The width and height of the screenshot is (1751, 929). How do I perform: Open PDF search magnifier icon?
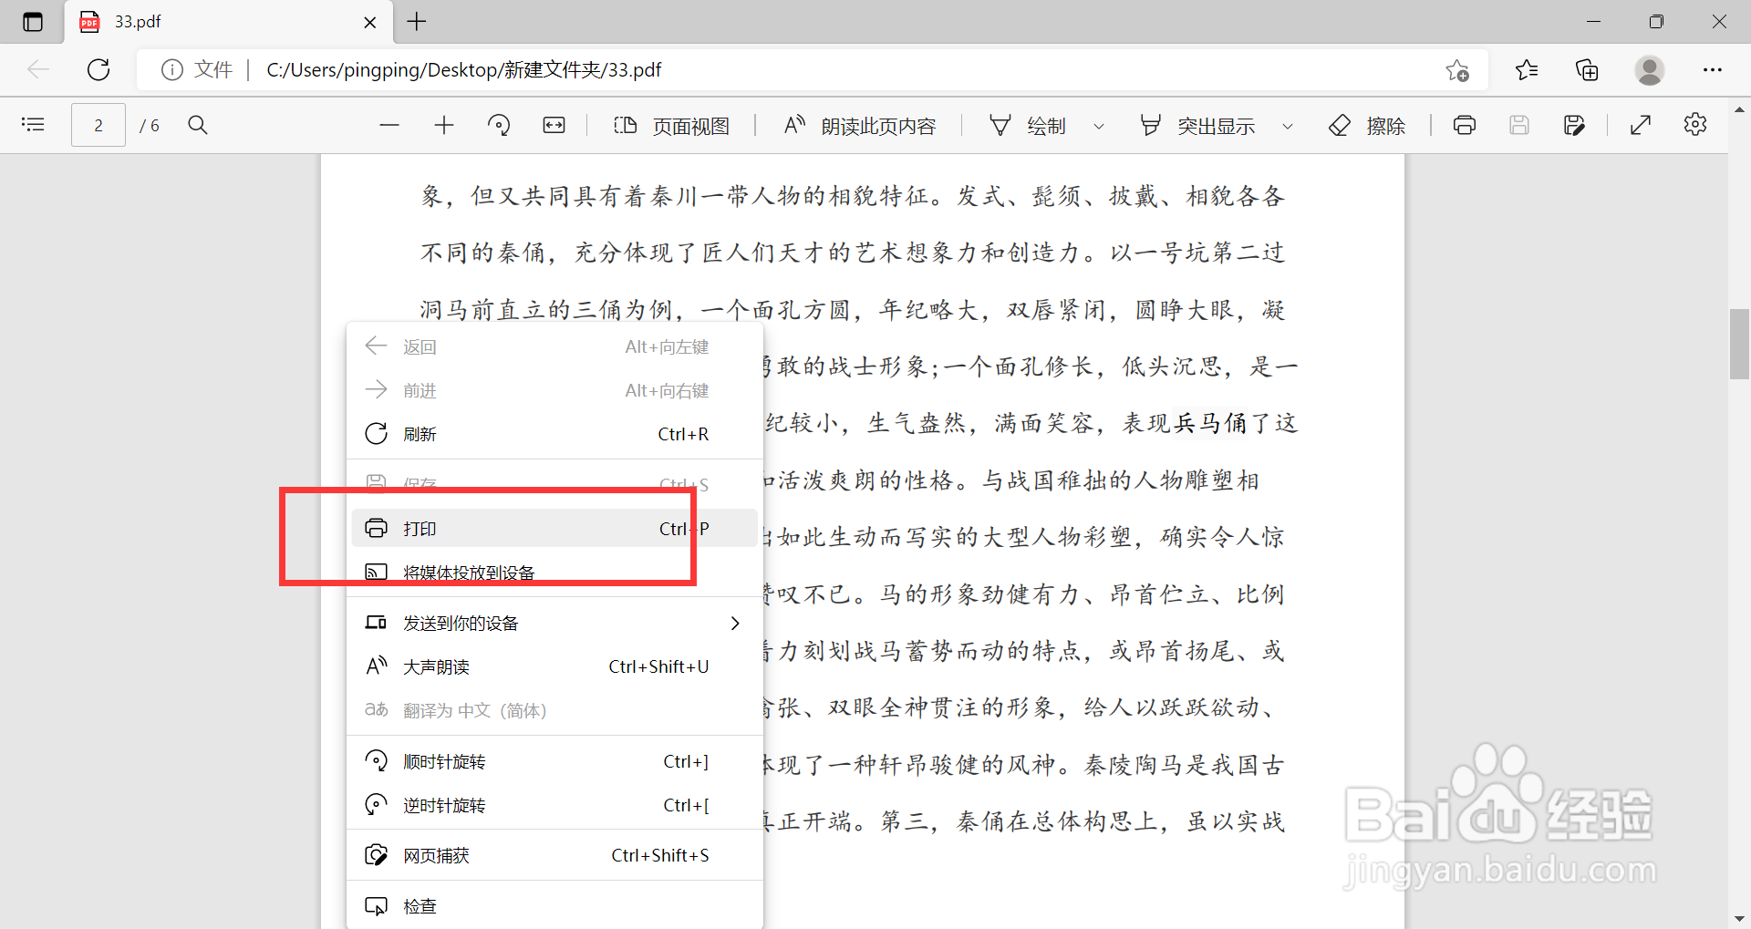point(198,125)
